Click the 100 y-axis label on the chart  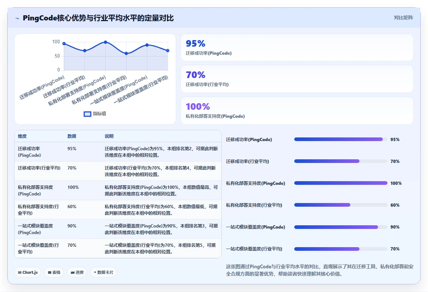pyautogui.click(x=56, y=42)
